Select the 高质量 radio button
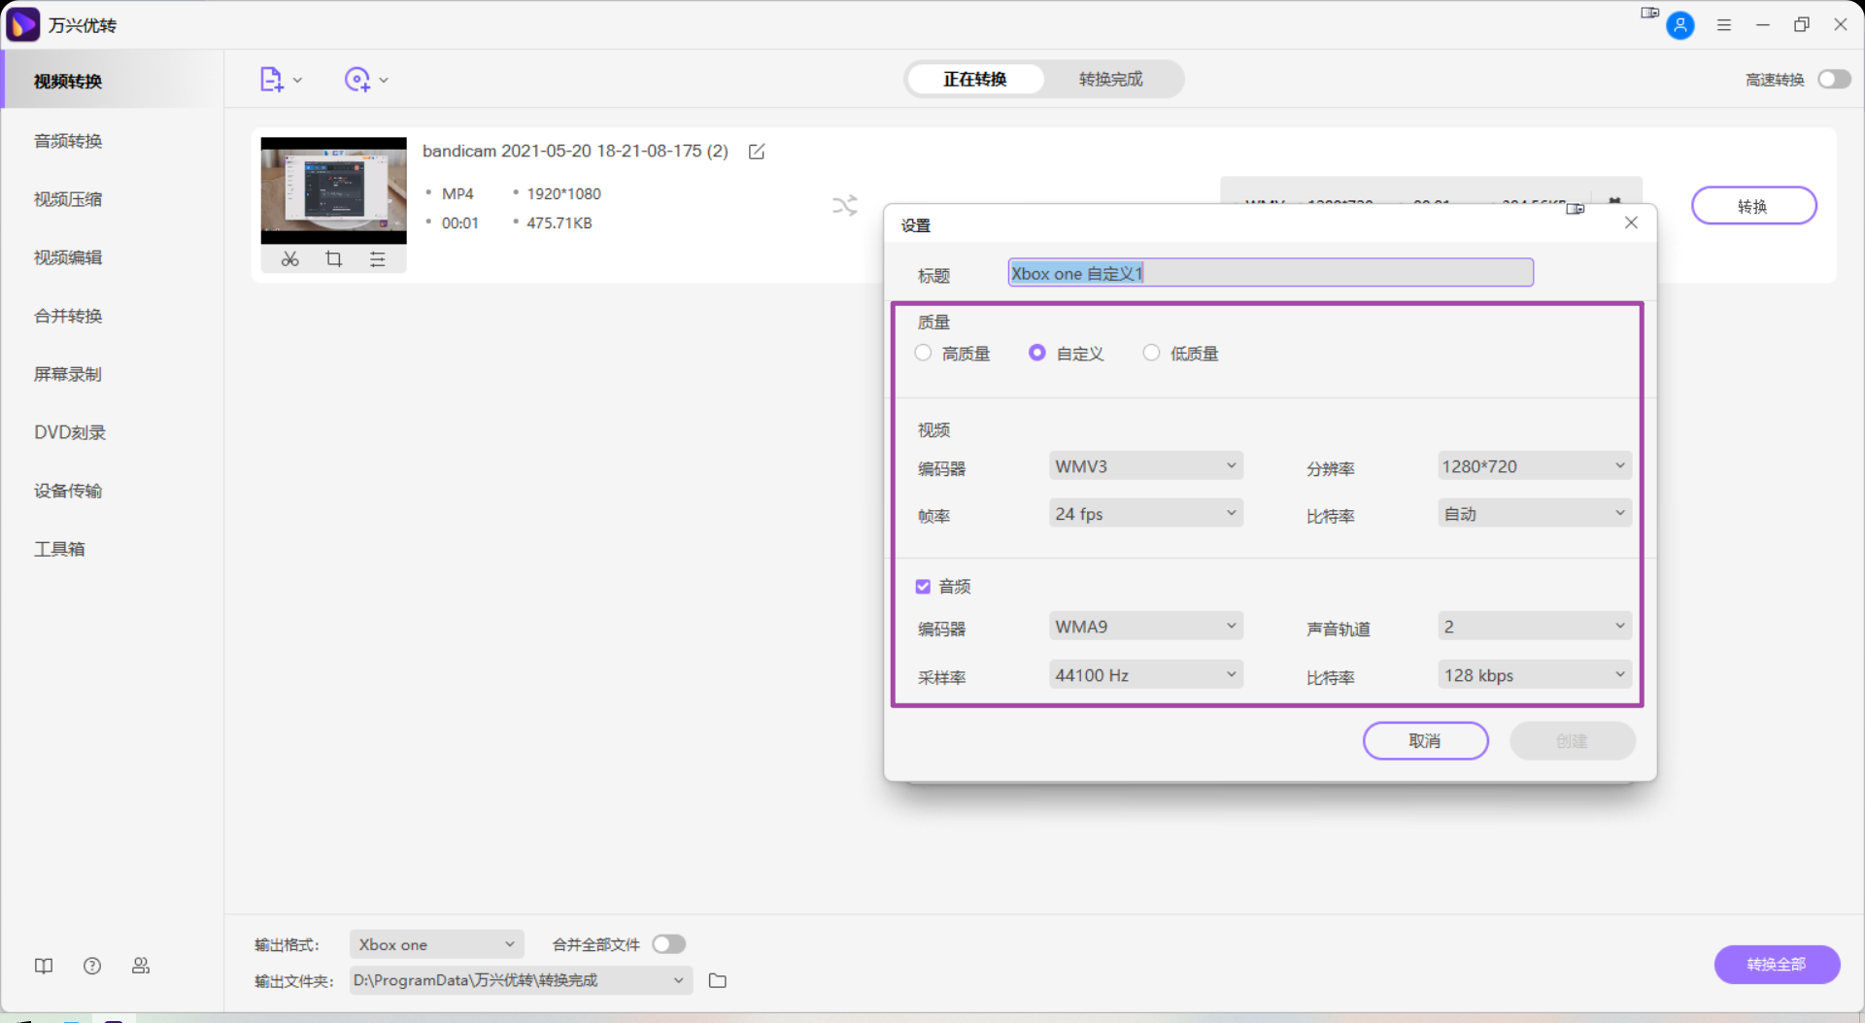This screenshot has height=1023, width=1865. point(924,354)
